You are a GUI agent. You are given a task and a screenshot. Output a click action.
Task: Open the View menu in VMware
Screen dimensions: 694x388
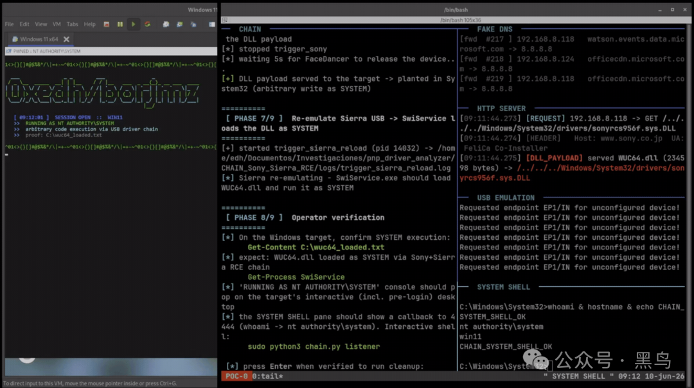40,24
